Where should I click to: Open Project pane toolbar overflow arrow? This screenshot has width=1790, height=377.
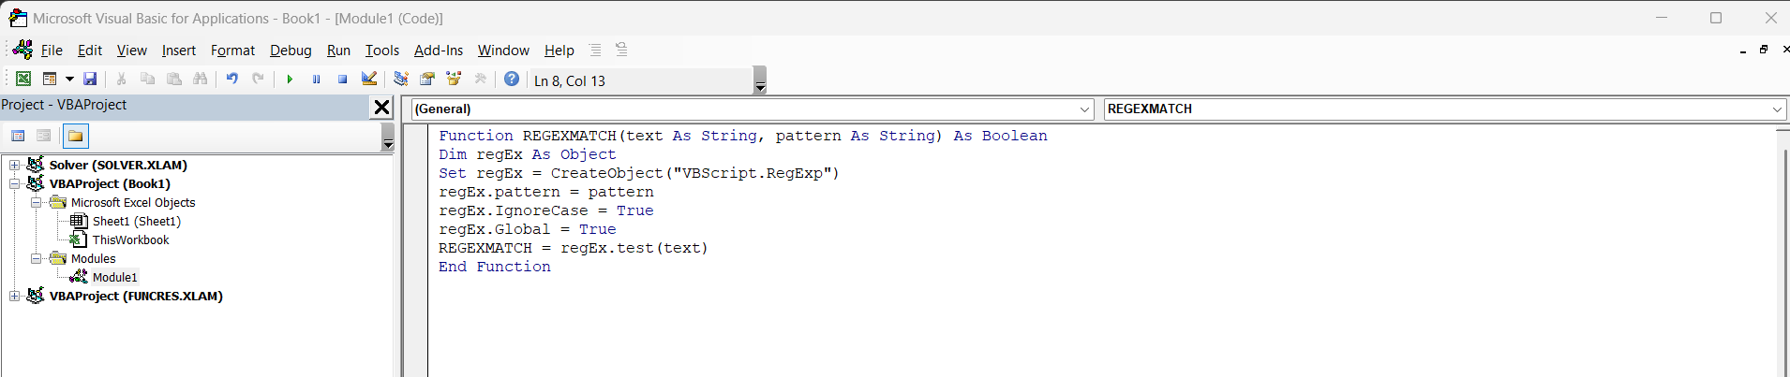click(x=388, y=138)
